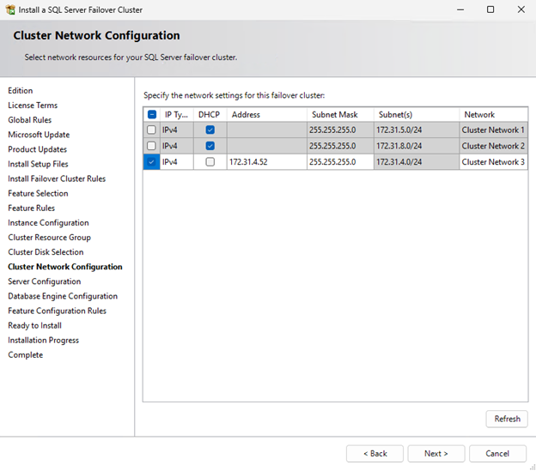
Task: Maximize the setup window
Action: [490, 9]
